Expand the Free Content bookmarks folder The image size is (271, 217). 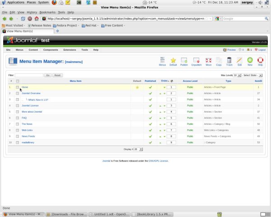pos(113,25)
